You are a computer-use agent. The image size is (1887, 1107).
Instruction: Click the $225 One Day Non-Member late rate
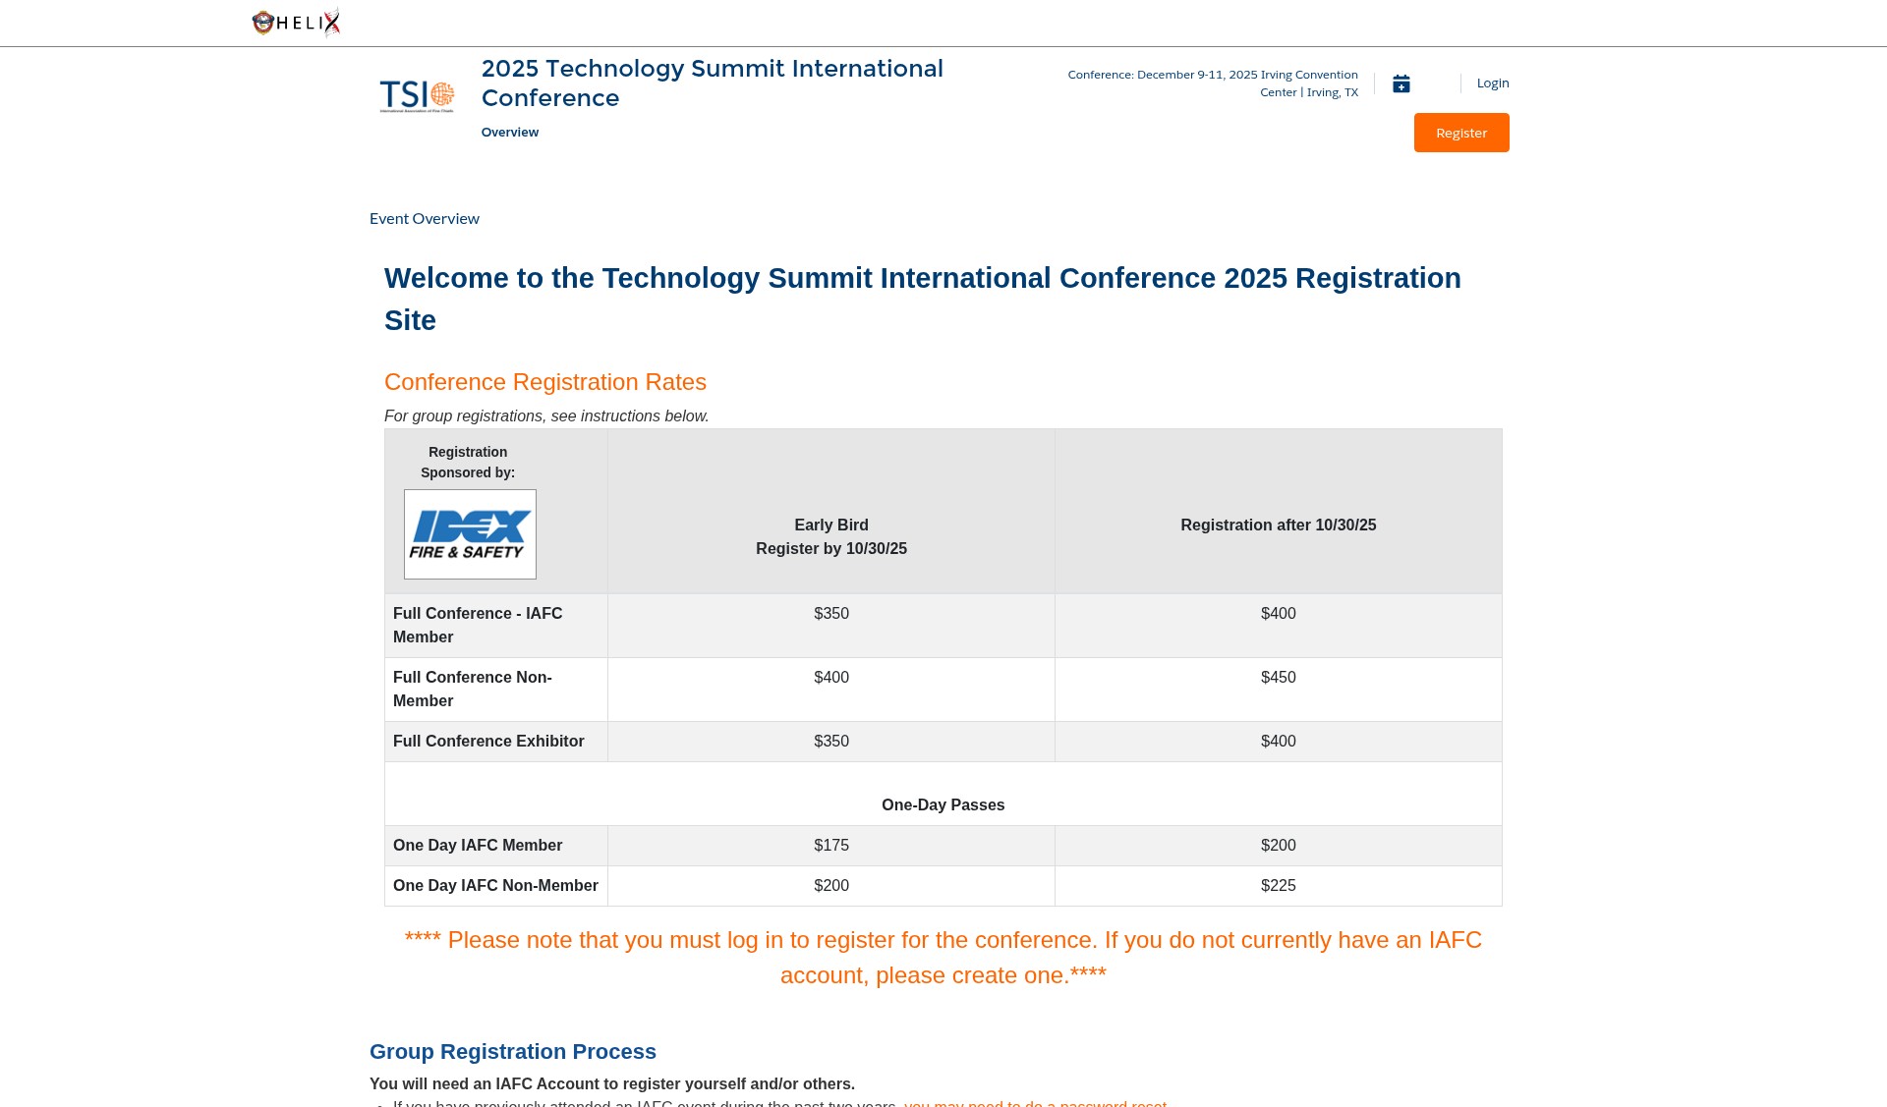[x=1279, y=886]
